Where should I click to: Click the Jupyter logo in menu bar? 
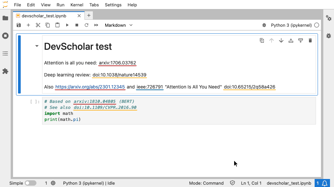(x=5, y=4)
